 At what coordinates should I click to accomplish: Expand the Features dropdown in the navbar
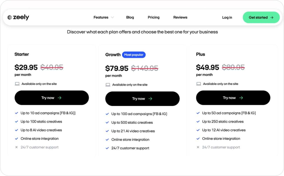coord(100,17)
